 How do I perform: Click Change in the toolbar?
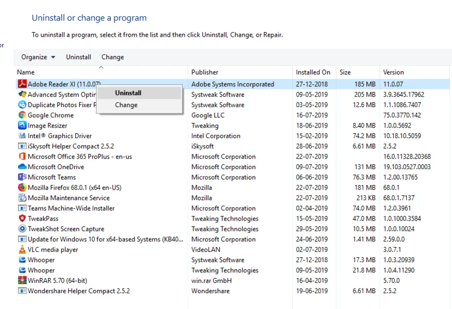(x=112, y=57)
